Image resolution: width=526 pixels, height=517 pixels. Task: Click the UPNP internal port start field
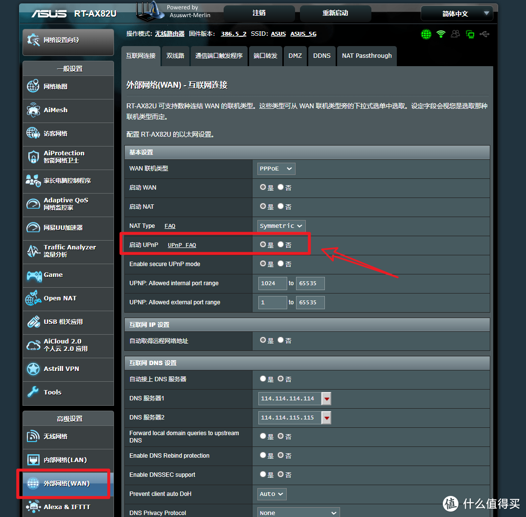pos(273,283)
